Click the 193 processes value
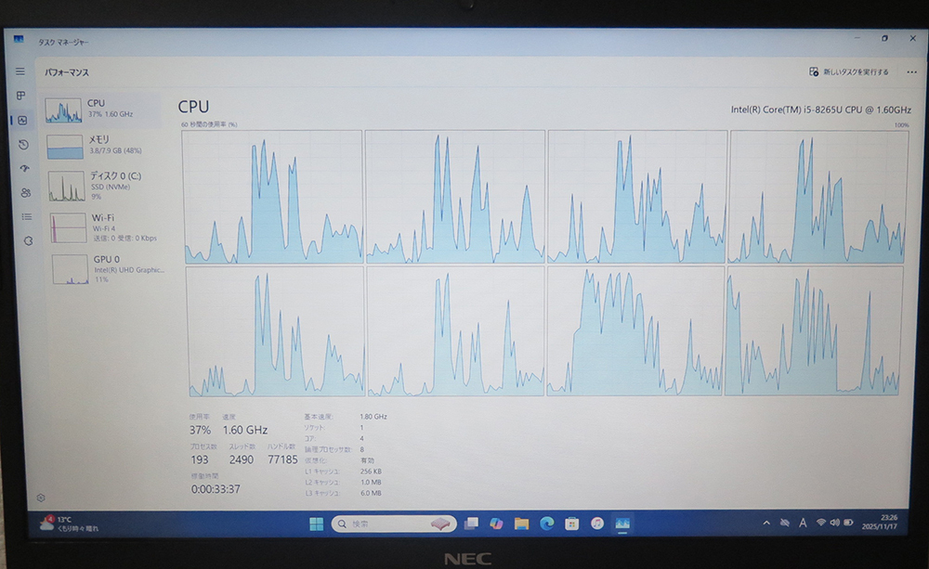 (199, 459)
